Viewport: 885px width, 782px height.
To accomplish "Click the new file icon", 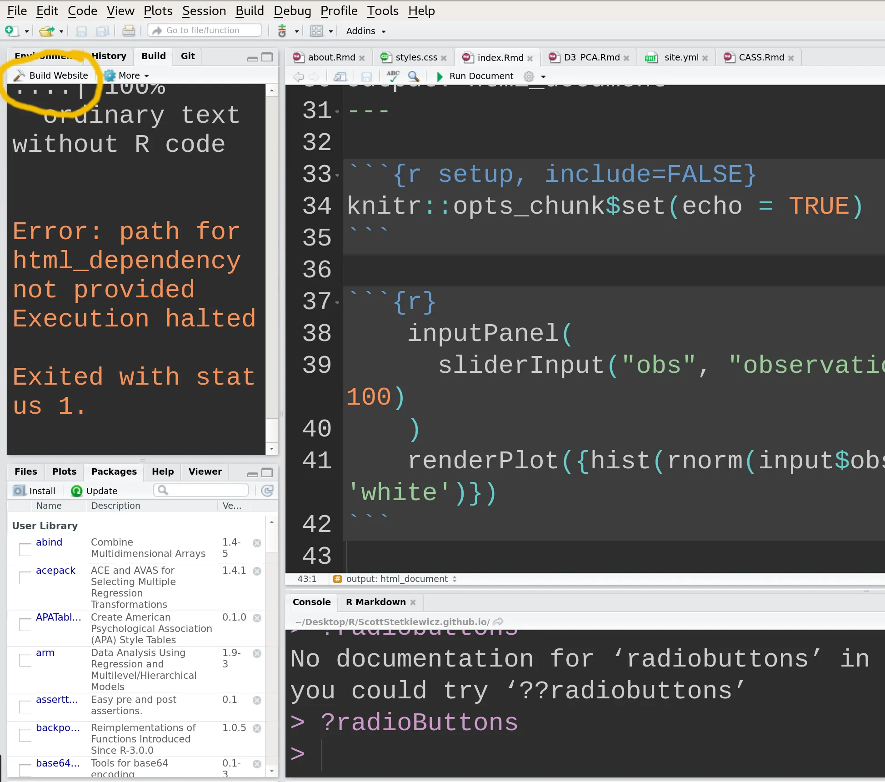I will [x=11, y=31].
